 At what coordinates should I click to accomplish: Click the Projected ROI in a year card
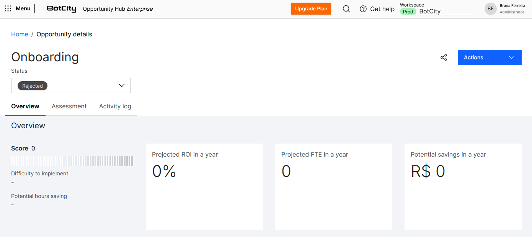click(x=204, y=186)
